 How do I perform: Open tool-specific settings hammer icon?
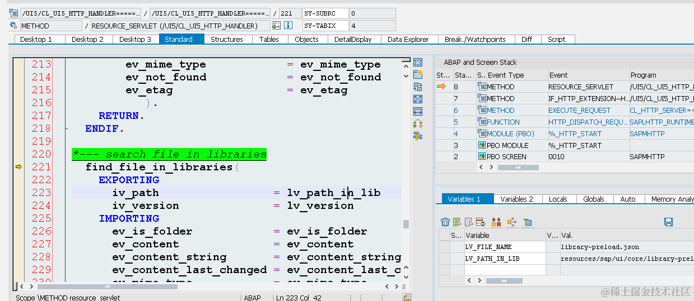pos(417,136)
